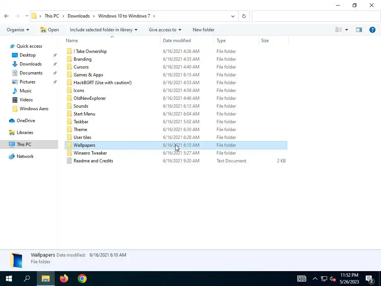Viewport: 381px width, 286px height.
Task: Open Chrome from the taskbar
Action: 82,279
